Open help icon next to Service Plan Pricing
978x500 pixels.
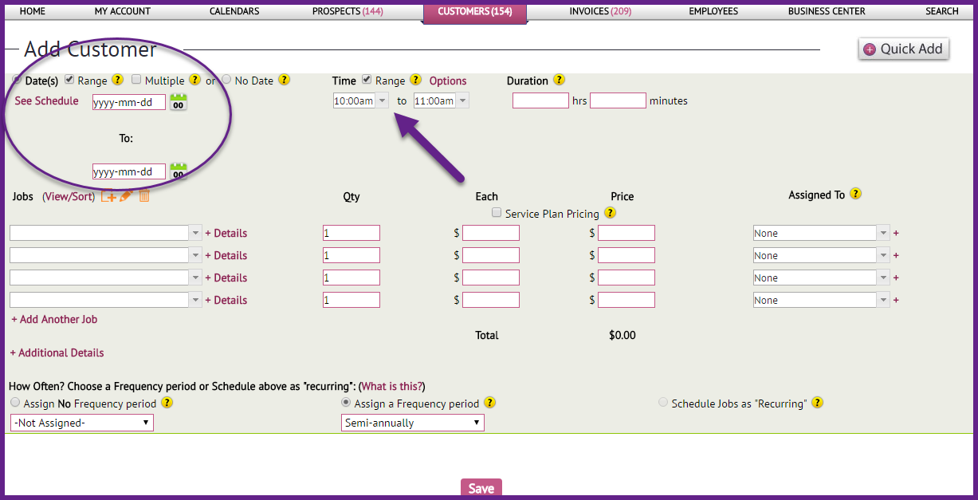pyautogui.click(x=611, y=213)
